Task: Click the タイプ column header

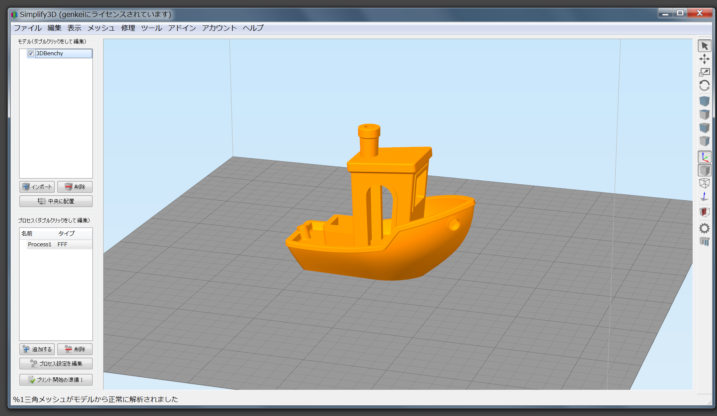Action: (74, 233)
